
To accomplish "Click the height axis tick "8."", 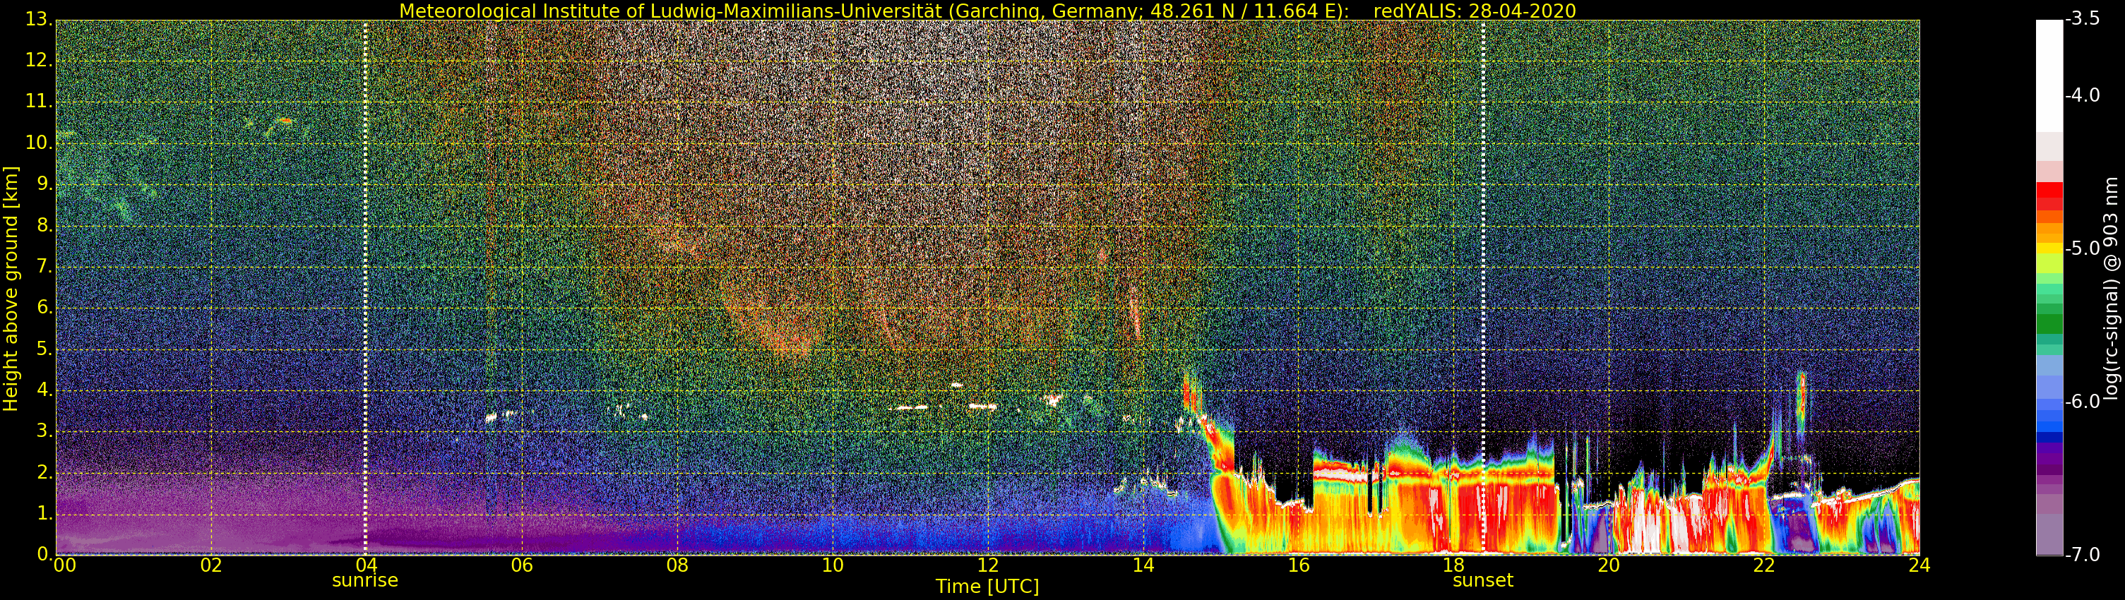I will (x=44, y=226).
